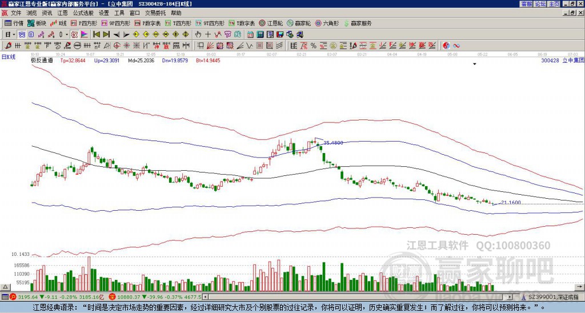
Task: Open the T四方形 tool
Action: pyautogui.click(x=178, y=23)
